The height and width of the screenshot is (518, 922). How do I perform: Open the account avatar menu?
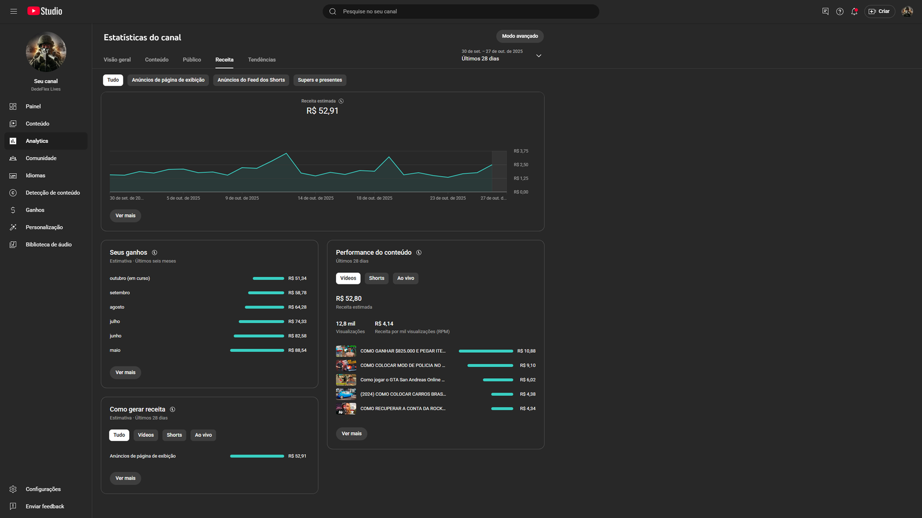click(x=907, y=12)
